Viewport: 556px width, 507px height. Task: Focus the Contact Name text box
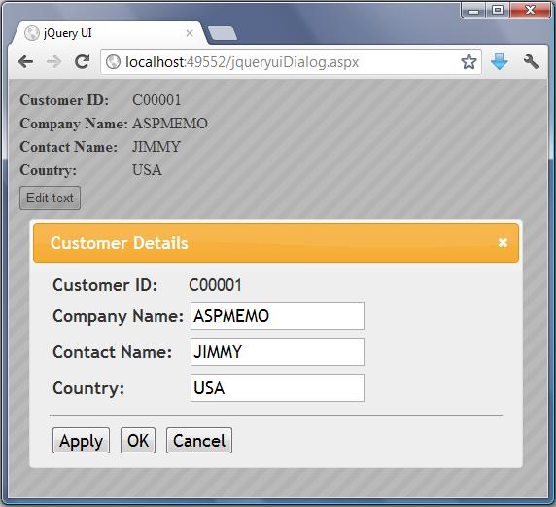click(x=277, y=352)
